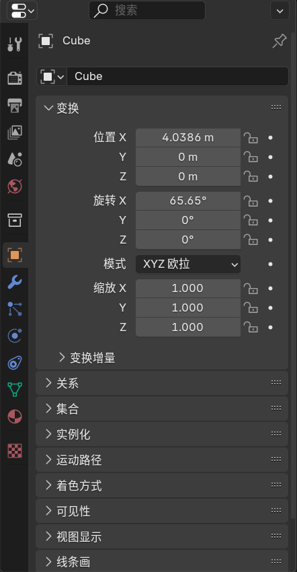Click 旋转 X value 65.65°

188,201
